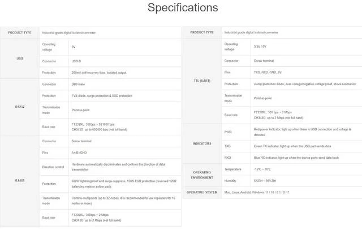The width and height of the screenshot is (362, 229).
Task: Click the PWR indicator row label
Action: 228,132
